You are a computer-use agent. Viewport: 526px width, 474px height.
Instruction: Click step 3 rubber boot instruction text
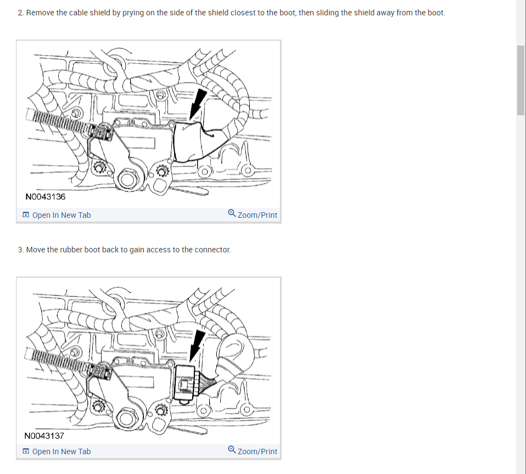pos(124,250)
